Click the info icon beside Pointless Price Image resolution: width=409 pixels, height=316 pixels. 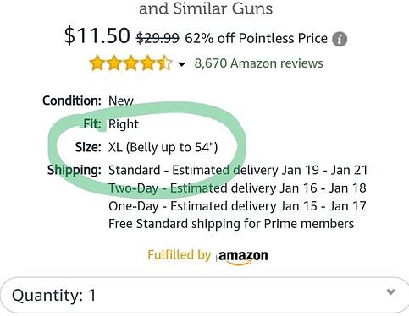[x=340, y=39]
